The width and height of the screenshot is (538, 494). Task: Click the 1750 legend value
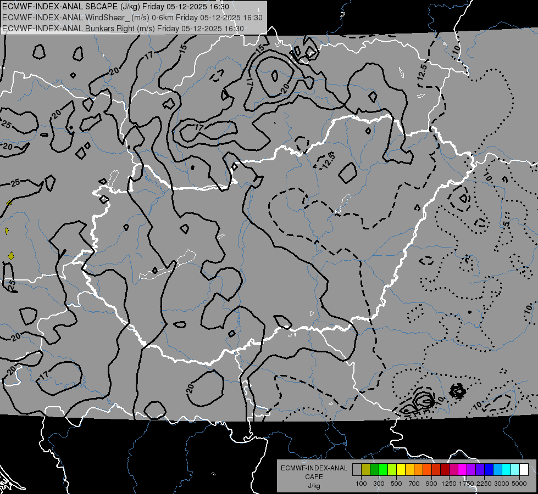[467, 484]
